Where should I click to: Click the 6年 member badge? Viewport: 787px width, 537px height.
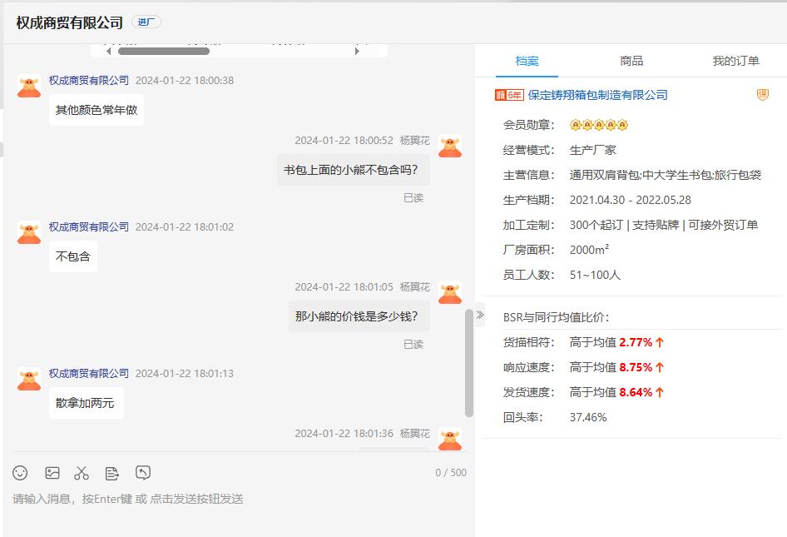(509, 95)
